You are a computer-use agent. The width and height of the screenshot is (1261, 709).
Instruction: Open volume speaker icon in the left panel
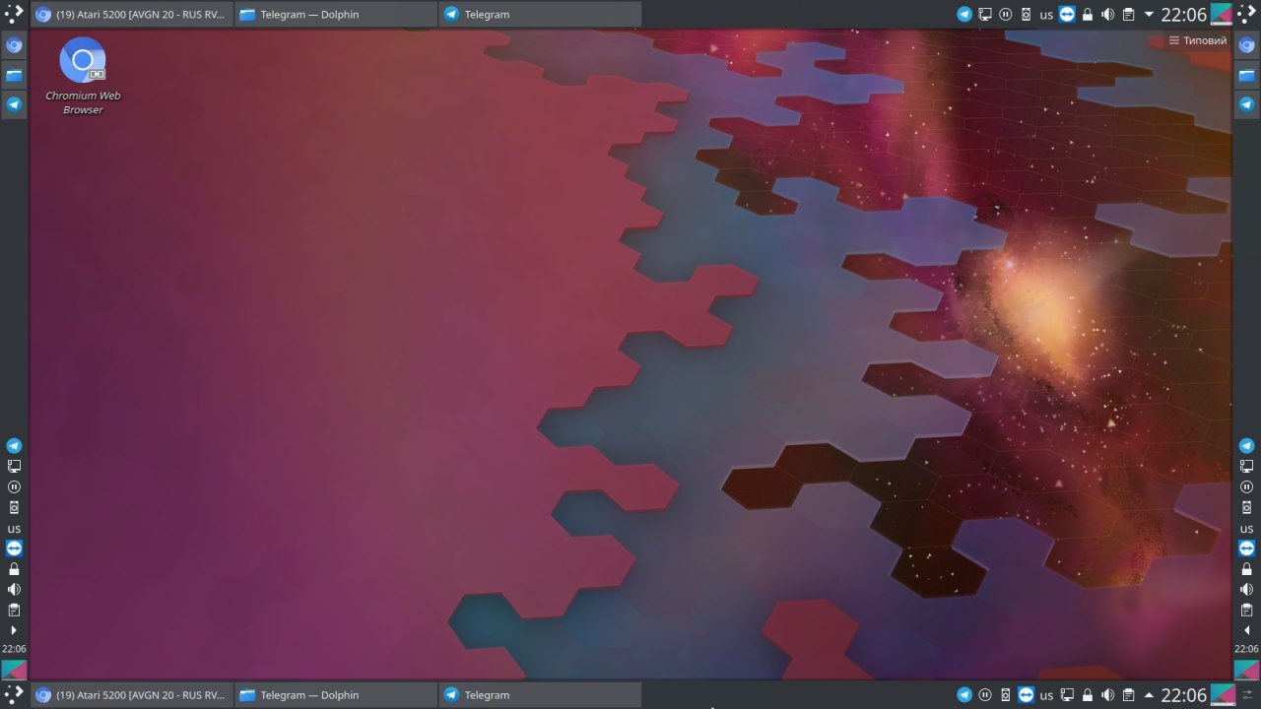coord(14,590)
